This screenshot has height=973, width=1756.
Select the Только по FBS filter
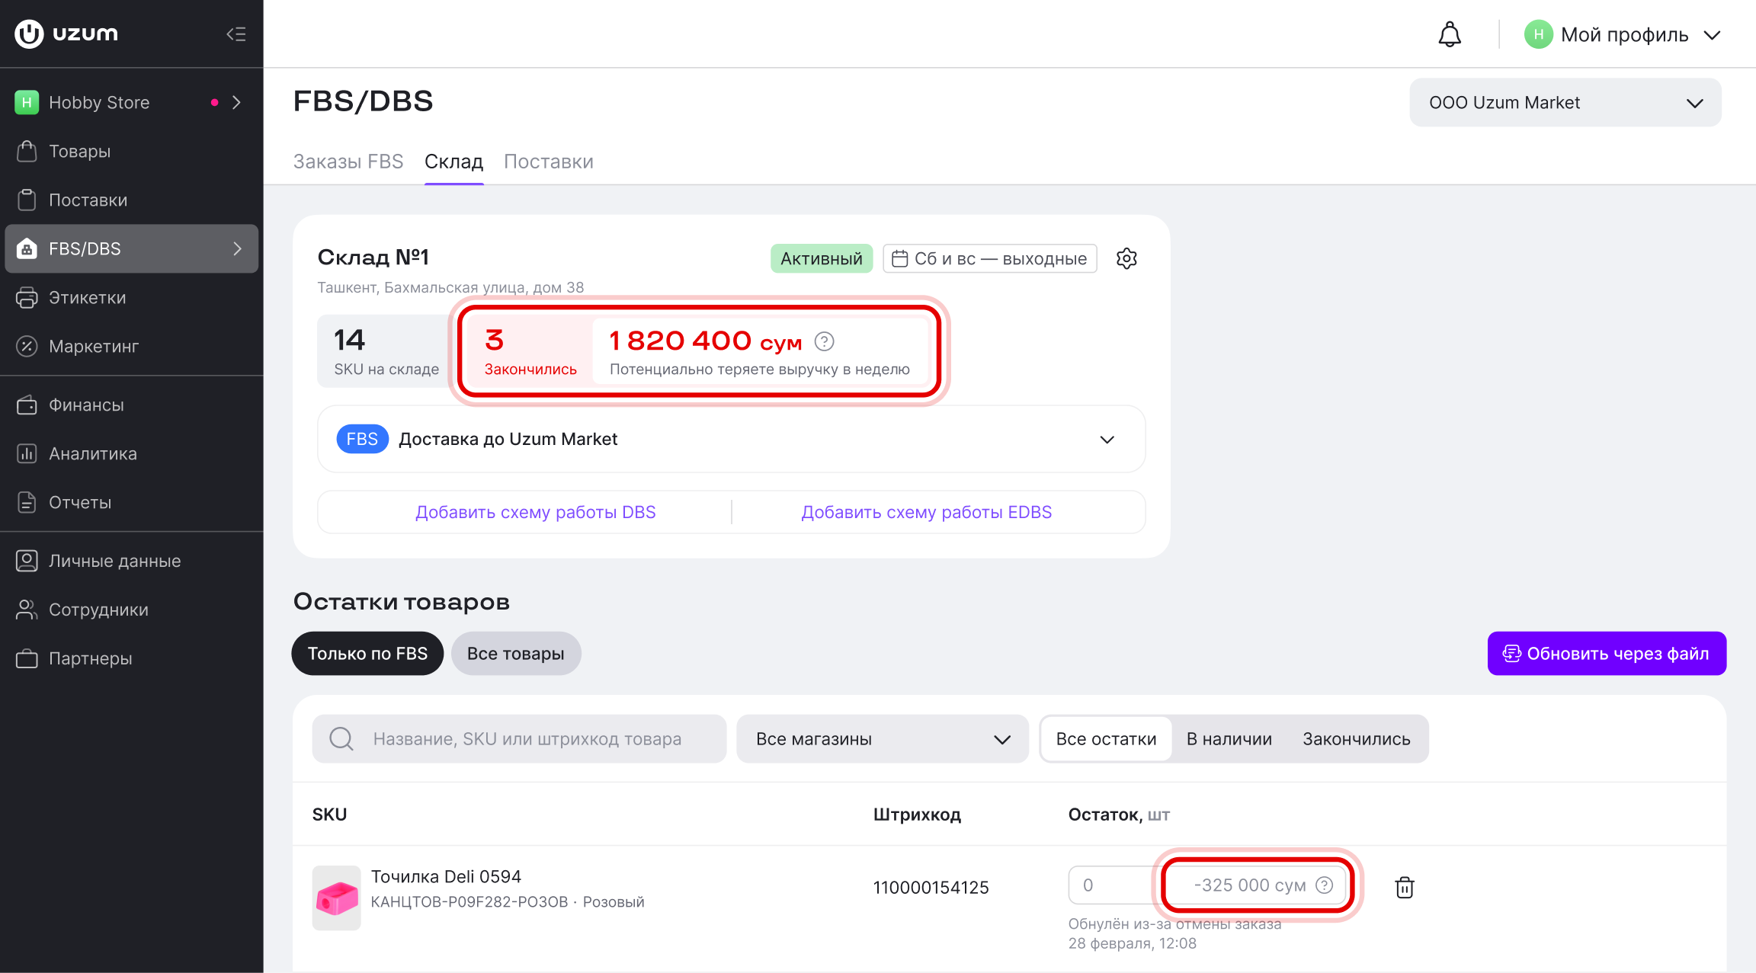[367, 653]
